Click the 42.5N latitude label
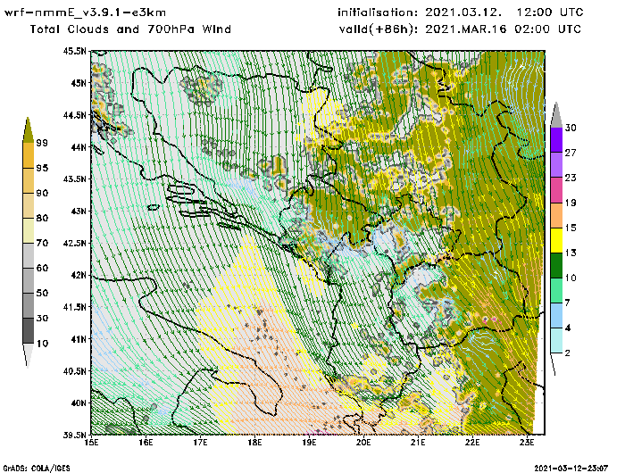Image resolution: width=625 pixels, height=473 pixels. tap(74, 243)
